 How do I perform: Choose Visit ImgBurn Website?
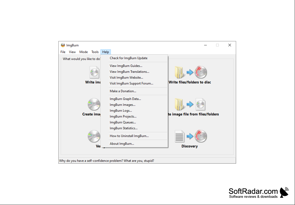click(x=134, y=78)
